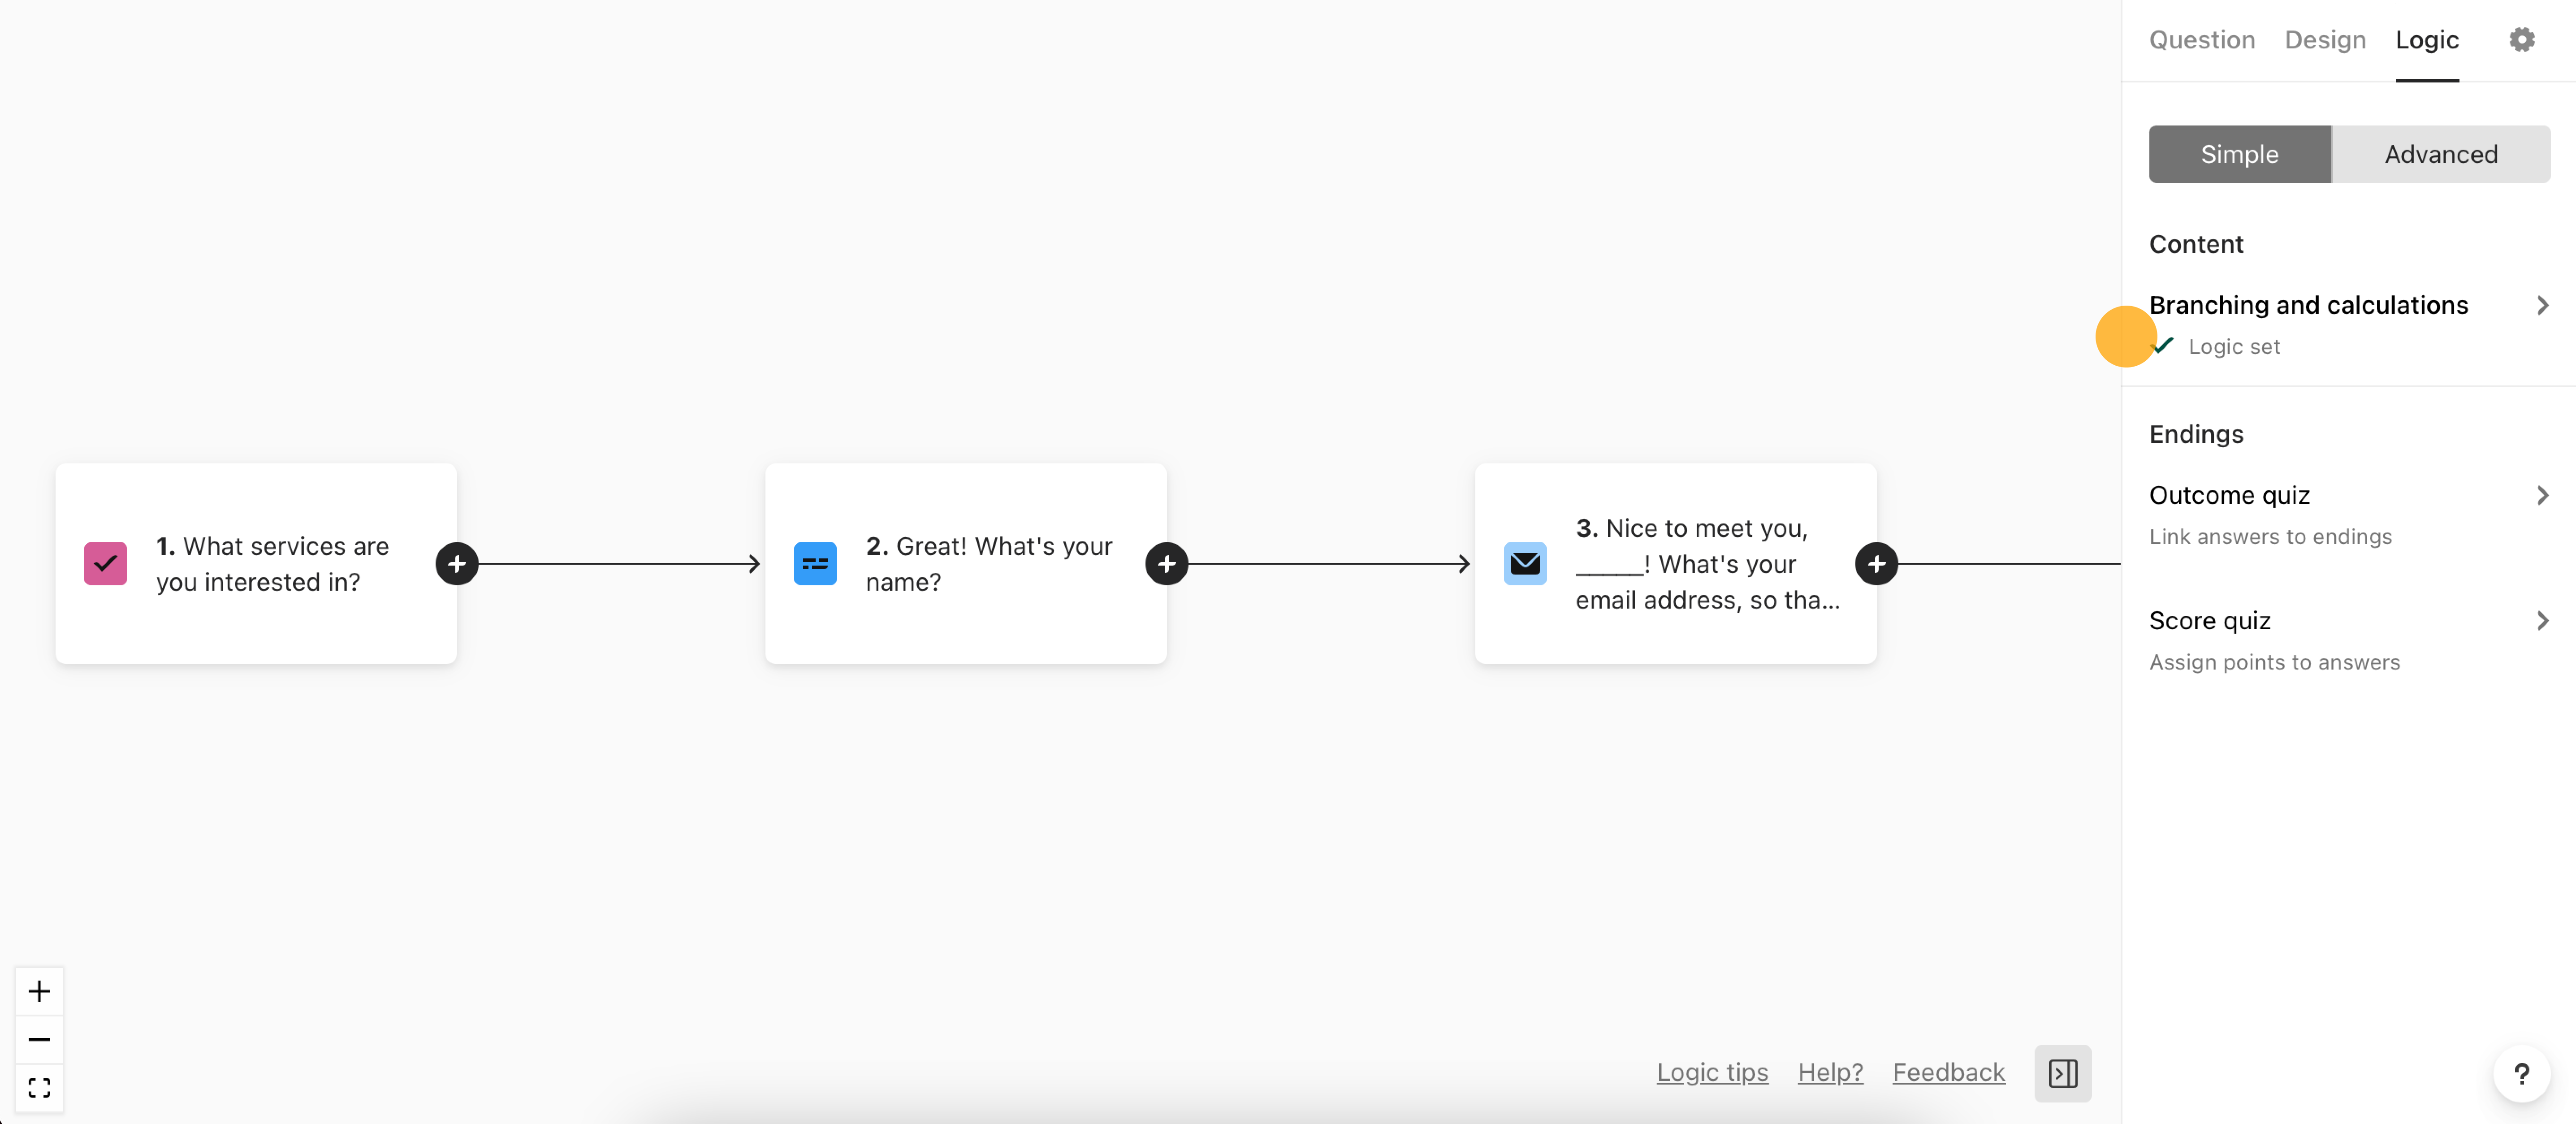This screenshot has height=1124, width=2576.
Task: Click the pink checkmark icon on question 1
Action: coord(105,564)
